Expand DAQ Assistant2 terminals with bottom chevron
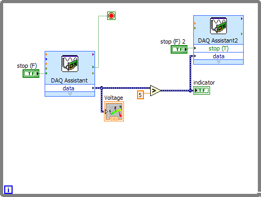Viewport: 261px width, 197px height. (218, 62)
